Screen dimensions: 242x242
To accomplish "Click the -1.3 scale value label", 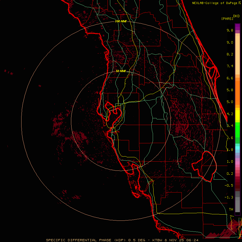I will tap(229, 197).
